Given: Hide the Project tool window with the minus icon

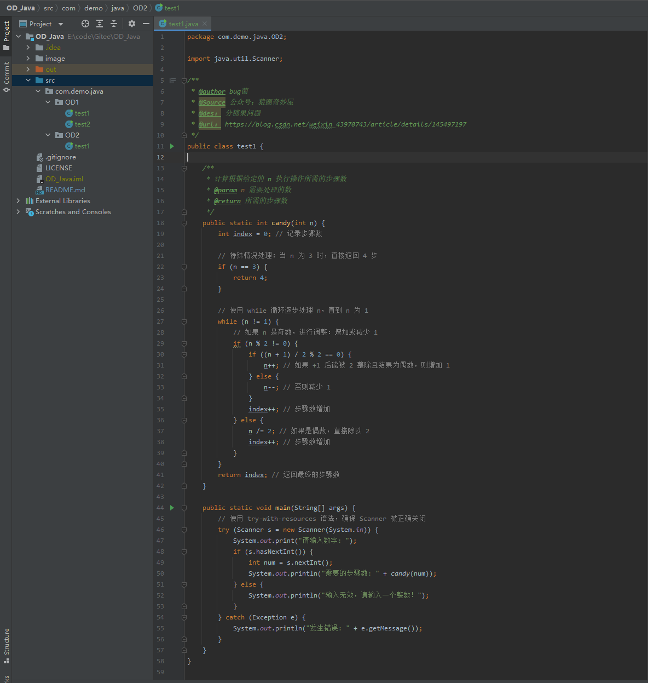Looking at the screenshot, I should click(146, 24).
